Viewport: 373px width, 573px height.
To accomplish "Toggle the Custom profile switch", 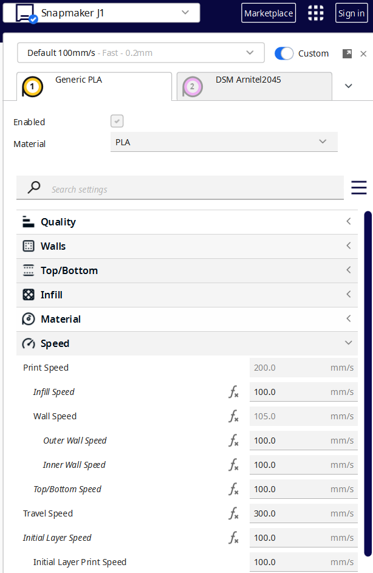I will (284, 53).
